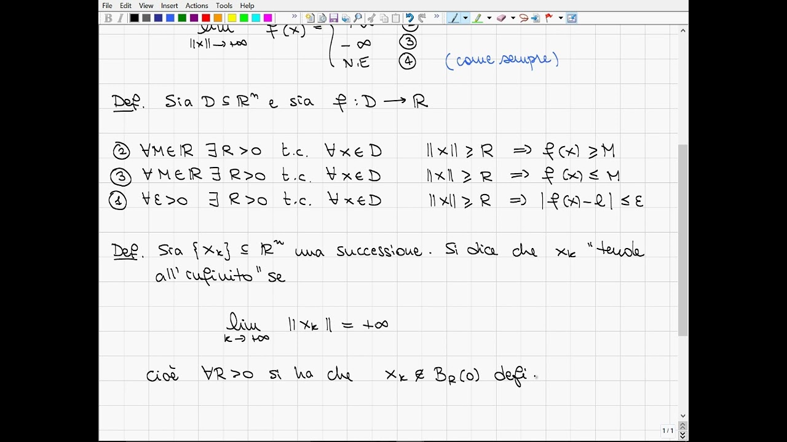Click the scroll down arrow

(683, 416)
